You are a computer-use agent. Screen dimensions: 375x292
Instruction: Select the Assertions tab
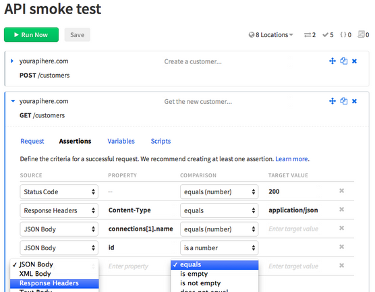point(75,142)
